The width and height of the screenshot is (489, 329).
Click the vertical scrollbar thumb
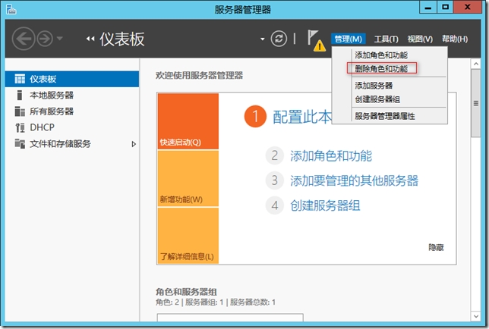click(475, 103)
